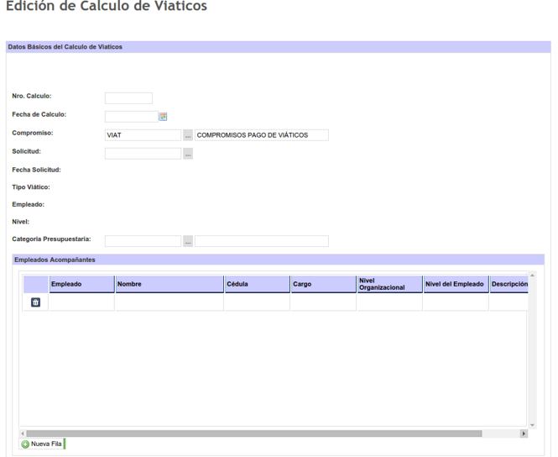Open the Solicitud lookup ellipsis button
The image size is (558, 457).
(x=188, y=154)
